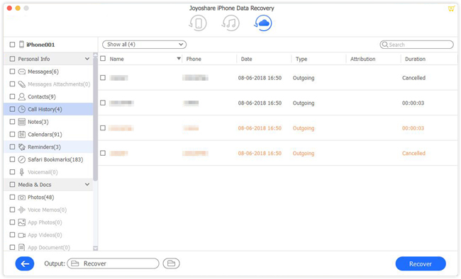Screen dimensions: 461x279
Task: Click into the Search field
Action: coord(416,45)
